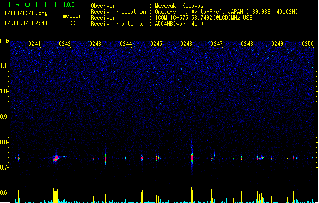Click the 0247 time marker
Image resolution: width=319 pixels, height=203 pixels.
point(217,44)
